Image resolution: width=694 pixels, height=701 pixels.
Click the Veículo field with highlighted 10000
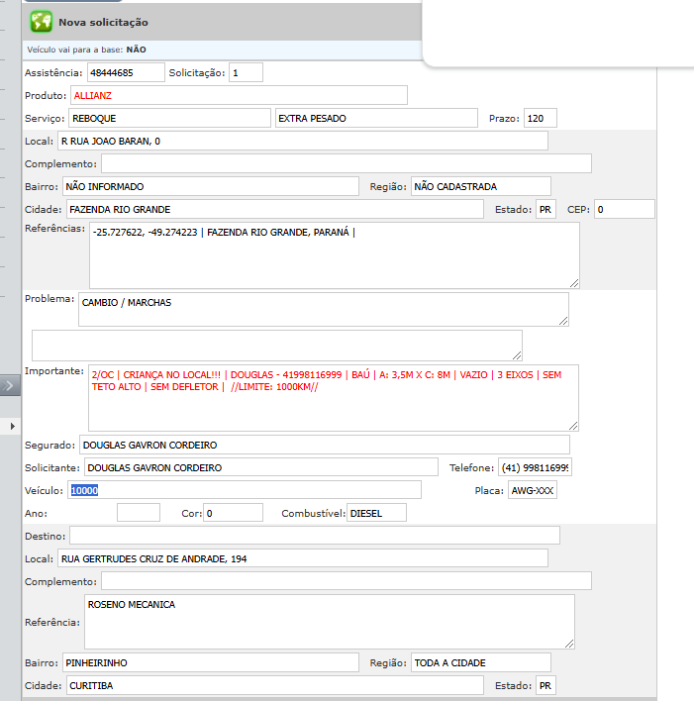[x=245, y=490]
